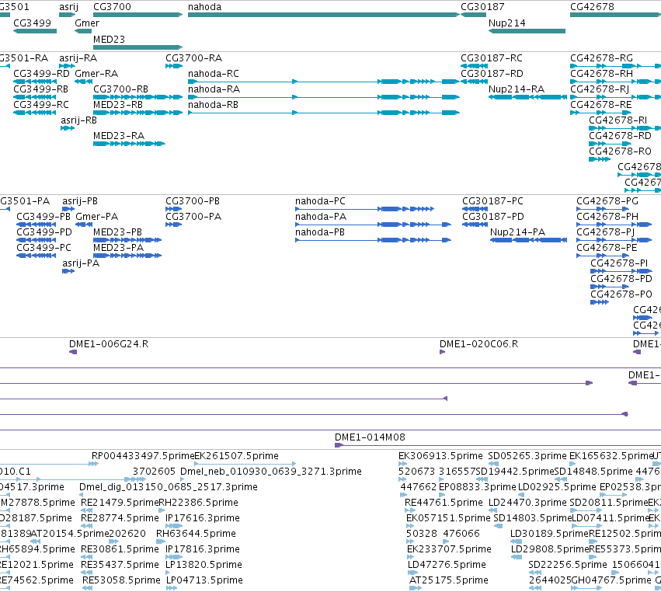Select transcript asrij-RB
661x592 pixels.
[68, 128]
